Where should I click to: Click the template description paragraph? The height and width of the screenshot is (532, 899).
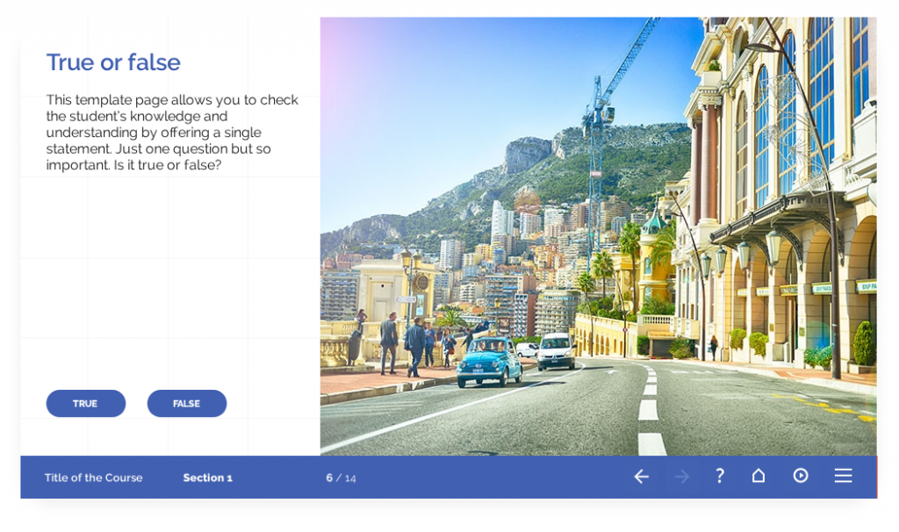(172, 133)
